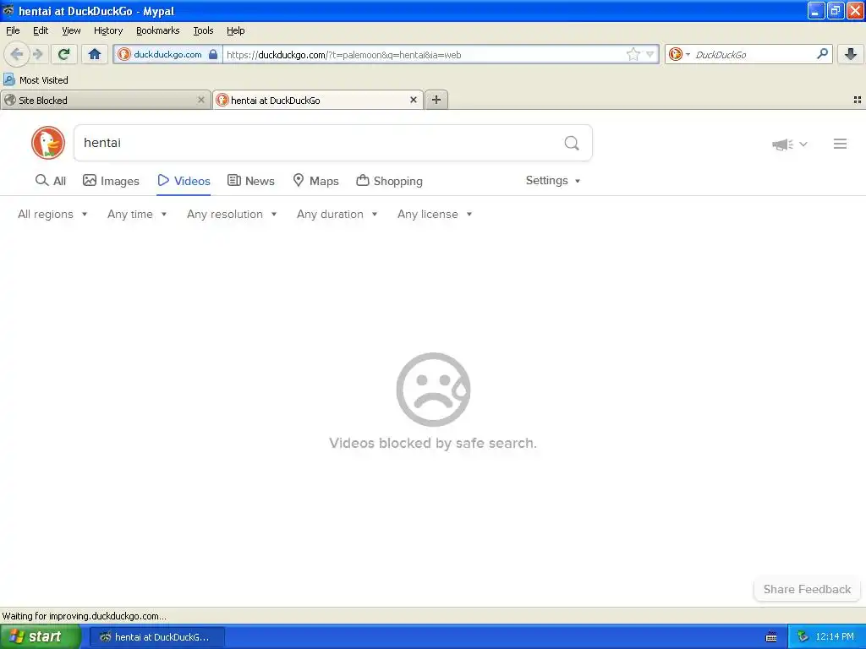Expand the Any license filter
866x649 pixels.
click(x=435, y=214)
